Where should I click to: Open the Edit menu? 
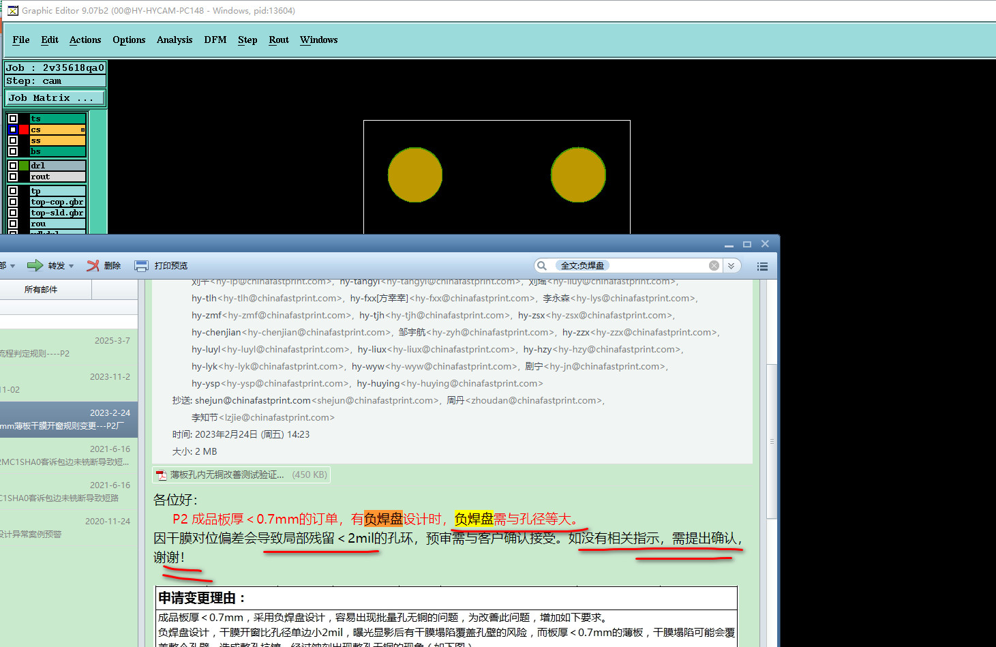point(50,40)
